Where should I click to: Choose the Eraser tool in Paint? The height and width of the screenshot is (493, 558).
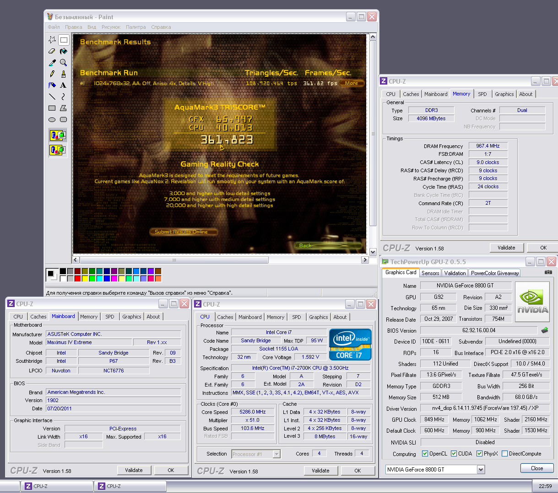coord(52,51)
